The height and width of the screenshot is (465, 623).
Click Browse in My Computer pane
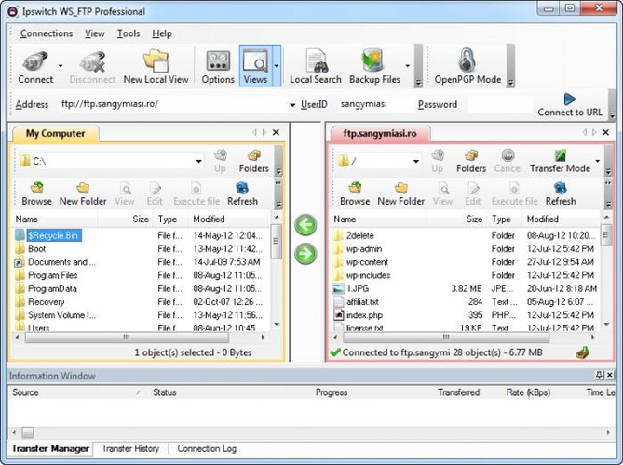click(x=36, y=194)
